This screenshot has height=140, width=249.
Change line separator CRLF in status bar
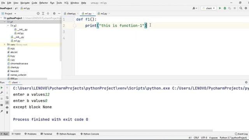click(196, 138)
